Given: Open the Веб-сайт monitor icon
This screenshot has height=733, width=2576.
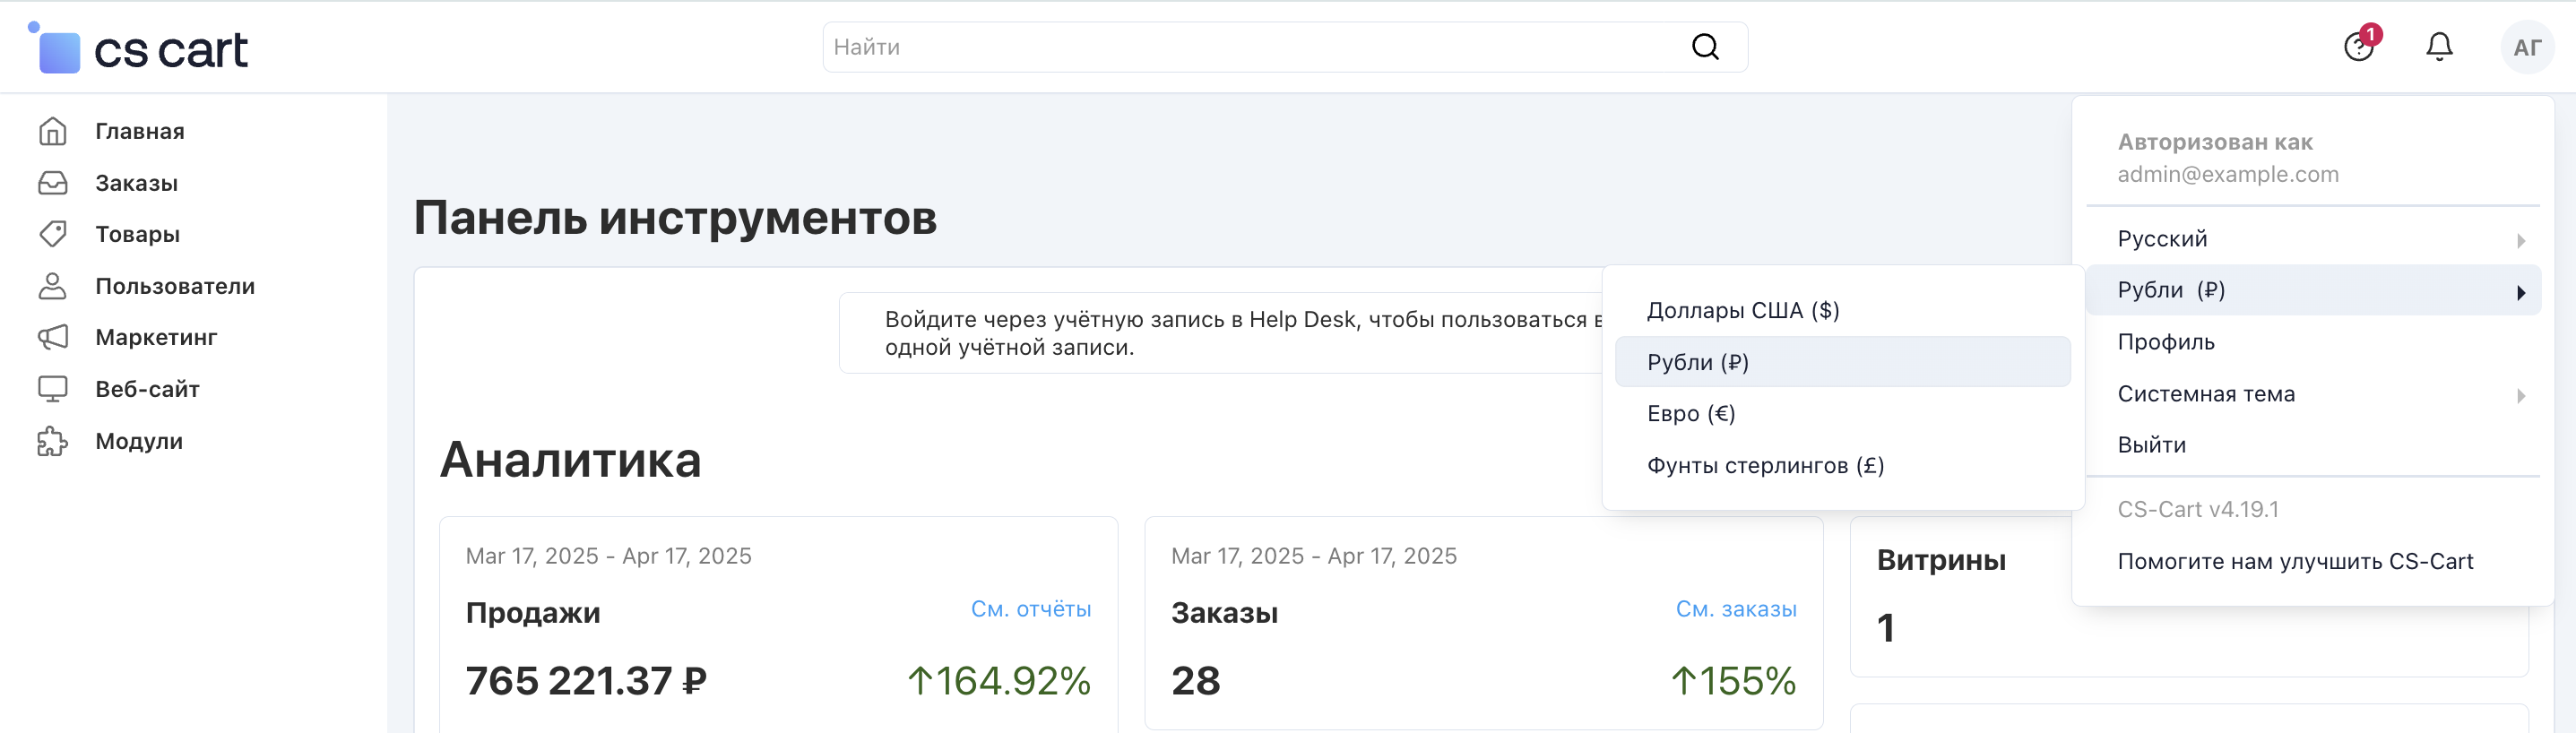Looking at the screenshot, I should pos(53,389).
